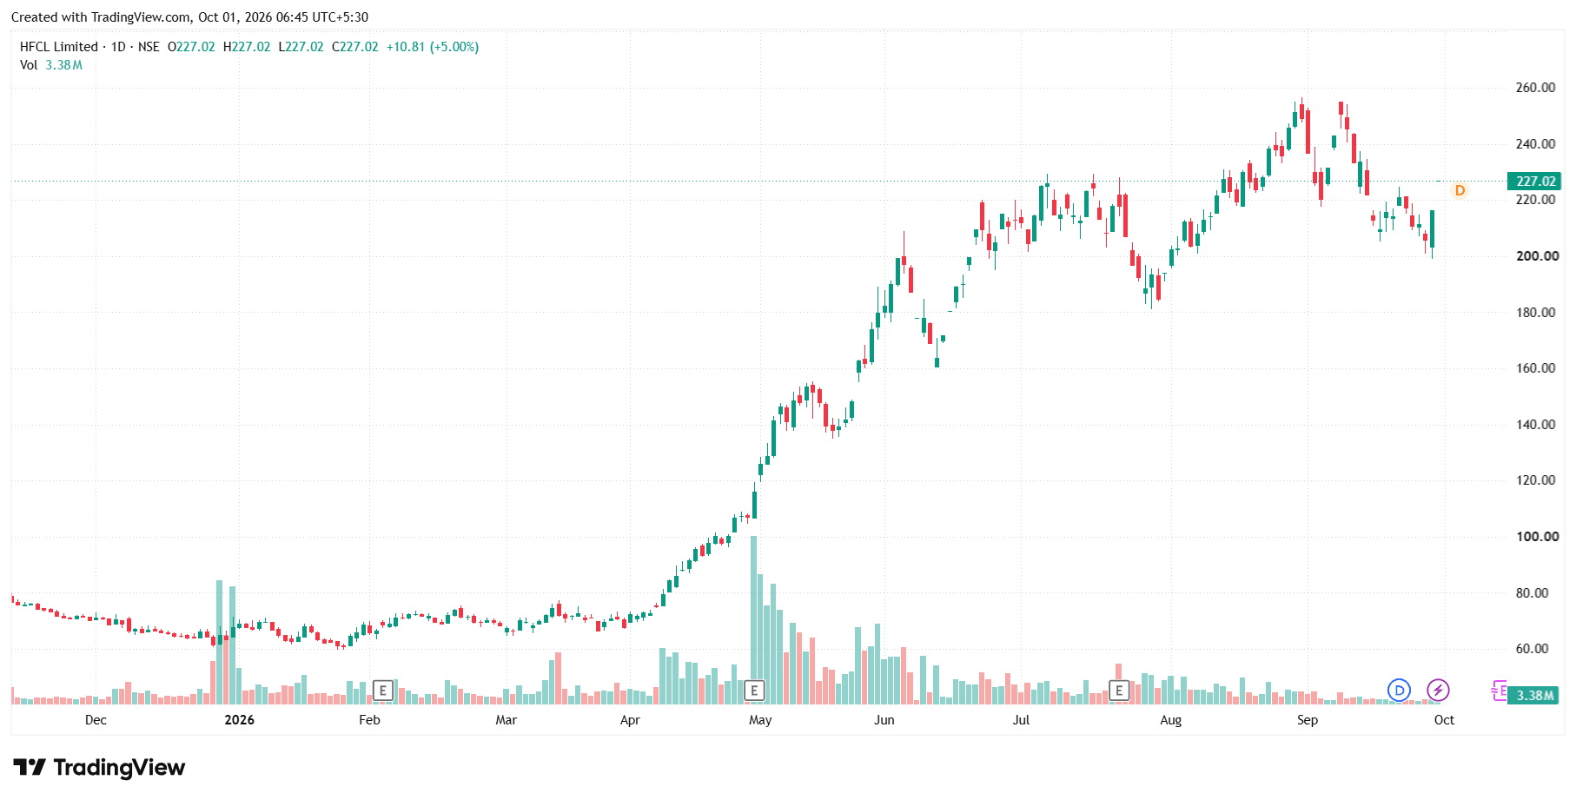This screenshot has width=1576, height=800.
Task: Click the +10.81 (+5.00%) change text
Action: [433, 47]
